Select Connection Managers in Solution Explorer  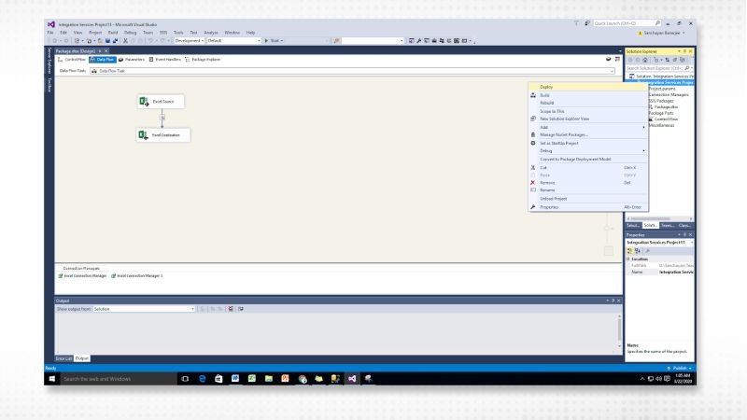pos(669,95)
